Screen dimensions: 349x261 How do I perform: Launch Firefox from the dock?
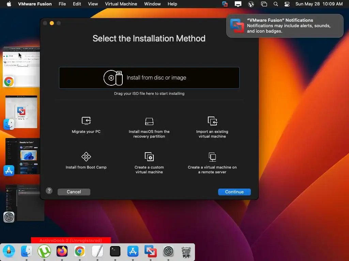coord(62,251)
